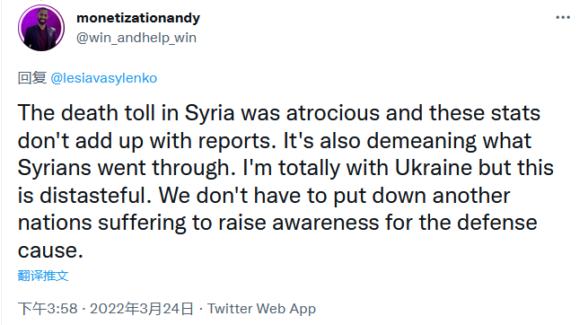Click the final word "cause." in tweet

[50, 250]
